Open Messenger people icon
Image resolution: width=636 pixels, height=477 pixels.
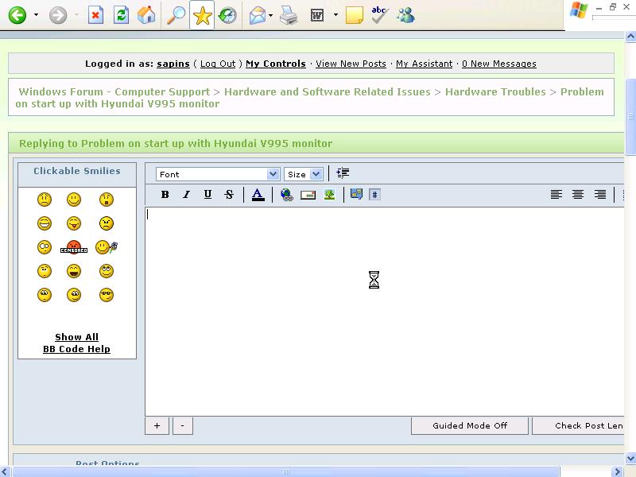(x=405, y=15)
